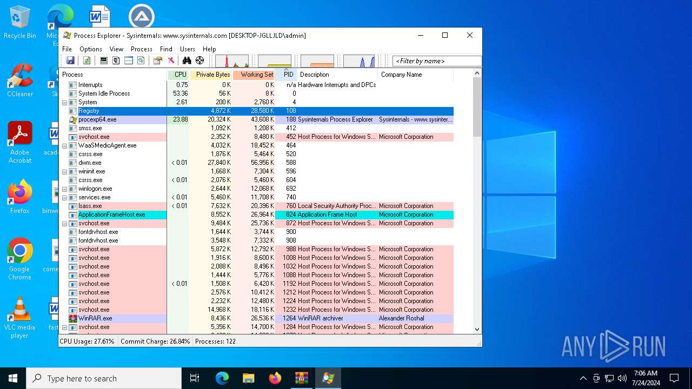Open the Recycle Bin desktop icon

[20, 22]
